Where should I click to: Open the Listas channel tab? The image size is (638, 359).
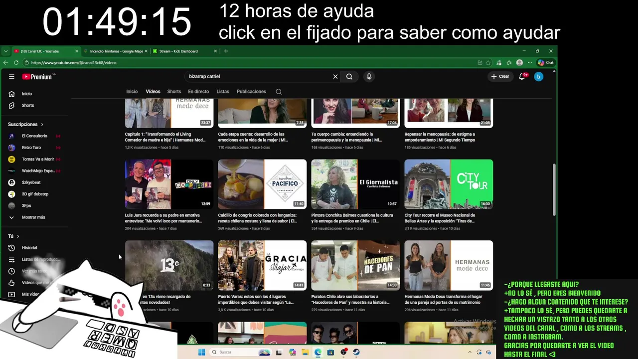coord(223,92)
